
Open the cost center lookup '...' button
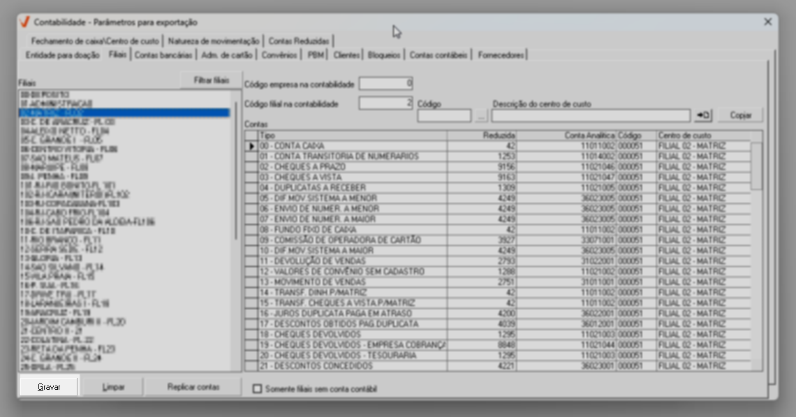click(x=481, y=116)
